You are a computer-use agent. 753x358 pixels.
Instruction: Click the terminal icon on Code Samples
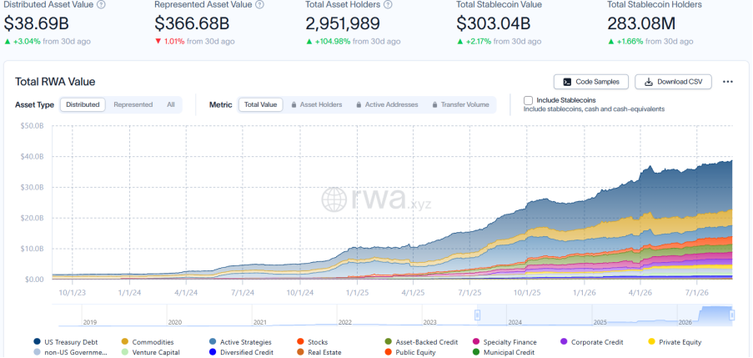tap(567, 82)
